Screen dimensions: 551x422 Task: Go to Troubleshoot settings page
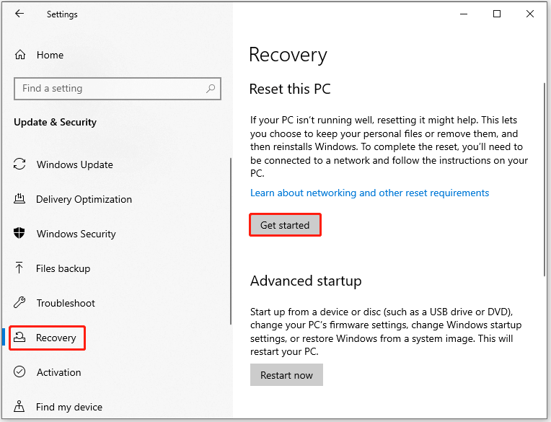pyautogui.click(x=66, y=303)
